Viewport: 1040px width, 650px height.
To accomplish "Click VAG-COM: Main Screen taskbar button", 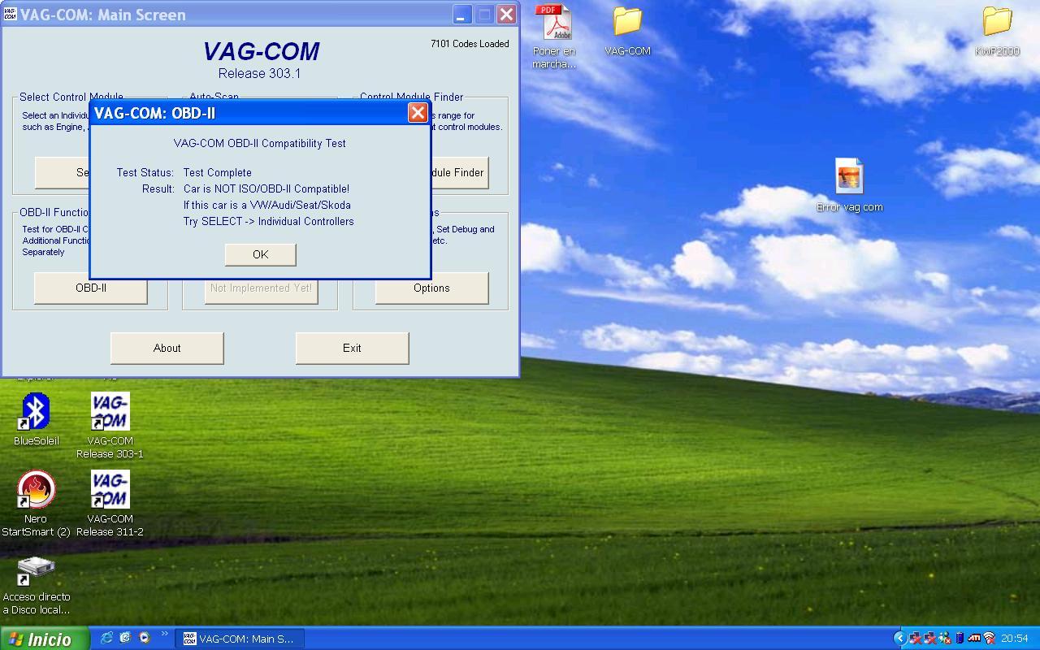I will tap(239, 639).
